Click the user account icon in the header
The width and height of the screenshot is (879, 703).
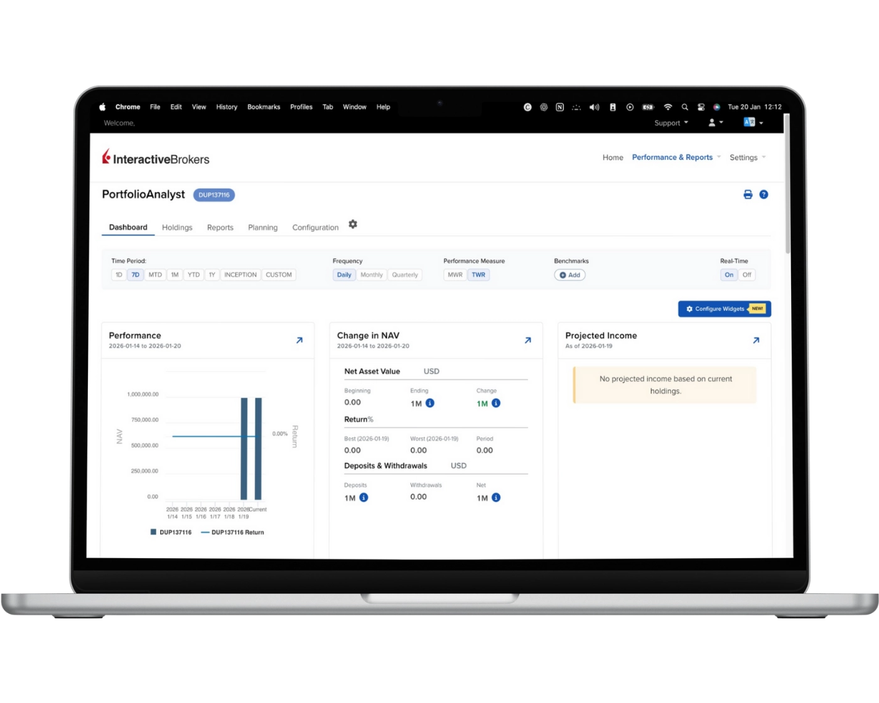(712, 122)
